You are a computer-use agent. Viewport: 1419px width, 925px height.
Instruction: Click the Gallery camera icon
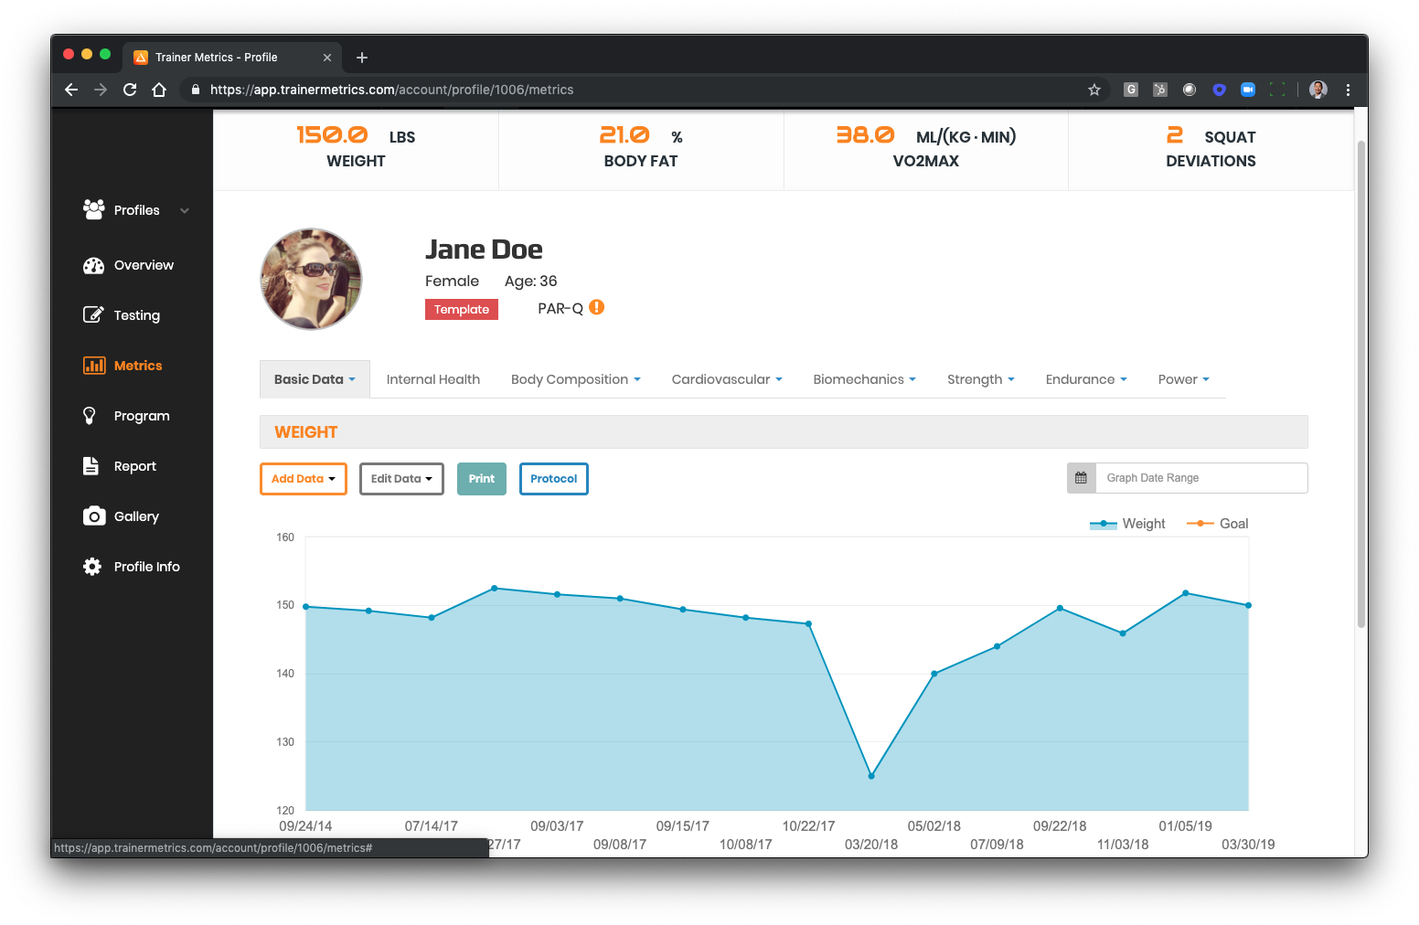coord(93,516)
